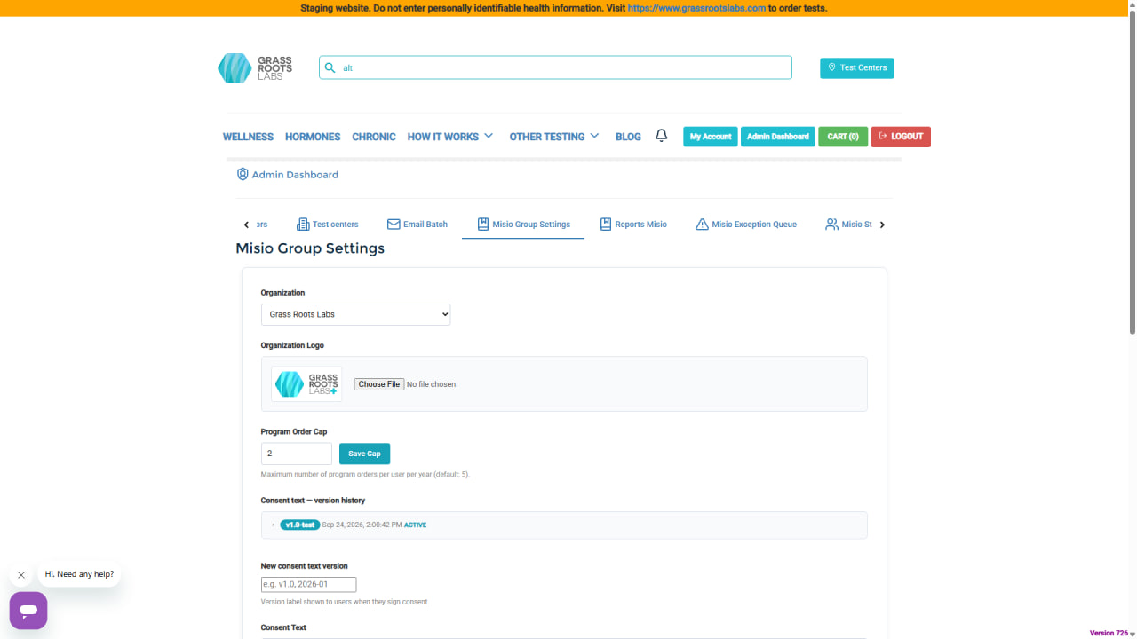Focus the site search field

point(555,67)
